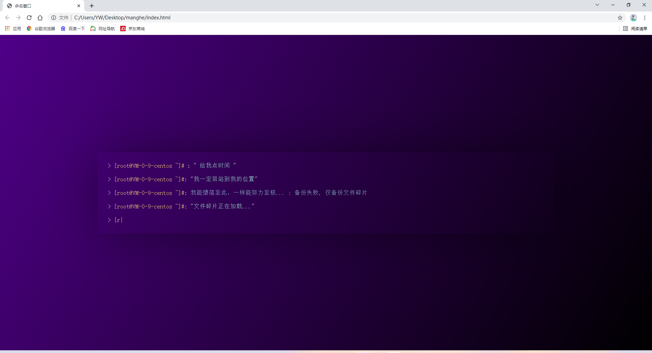Open the Chrome three-dot menu
Screen dimensions: 652x353
pyautogui.click(x=645, y=18)
